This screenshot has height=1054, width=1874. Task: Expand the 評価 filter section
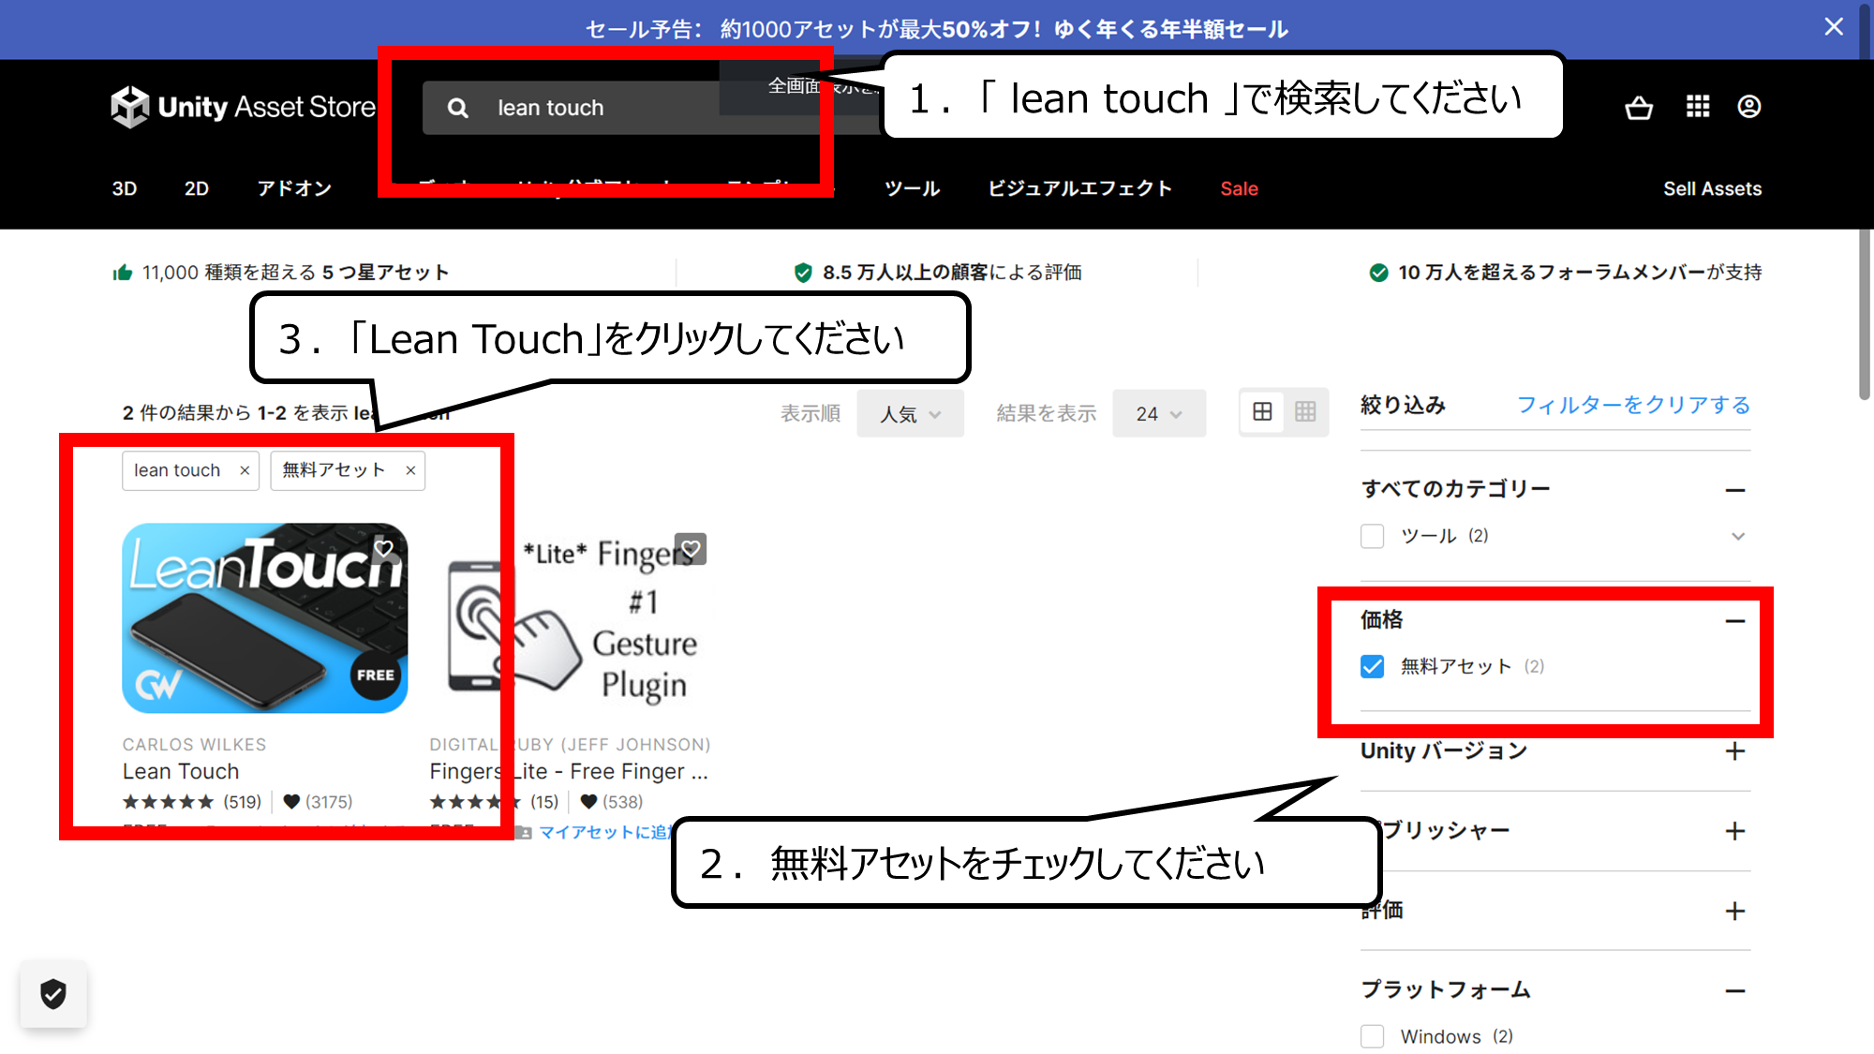[1735, 911]
